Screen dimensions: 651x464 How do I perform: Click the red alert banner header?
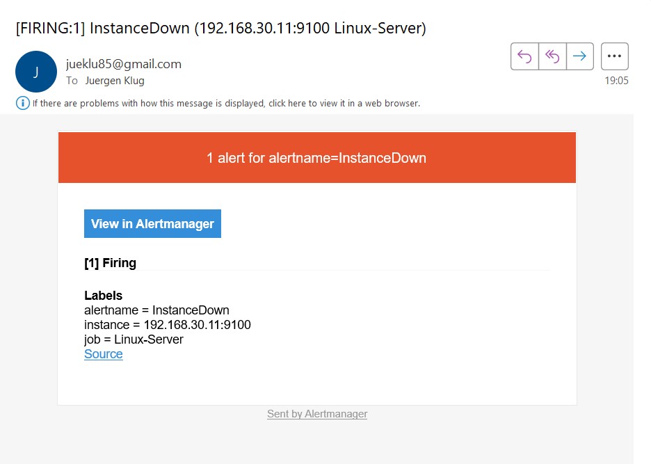pos(316,158)
